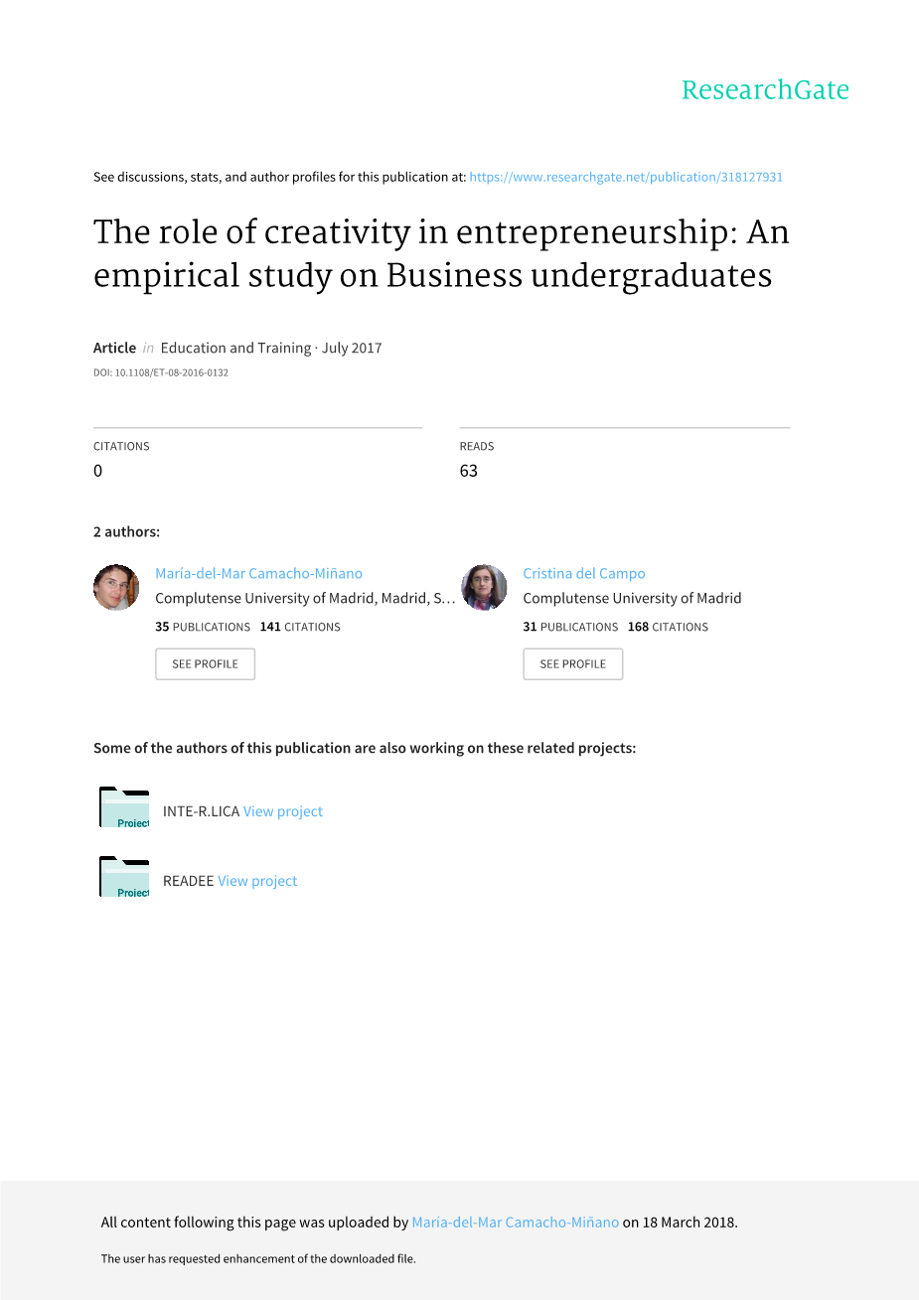Click María-del-Mar Camacho-Miñano's profile photo
The width and height of the screenshot is (919, 1300).
click(116, 587)
